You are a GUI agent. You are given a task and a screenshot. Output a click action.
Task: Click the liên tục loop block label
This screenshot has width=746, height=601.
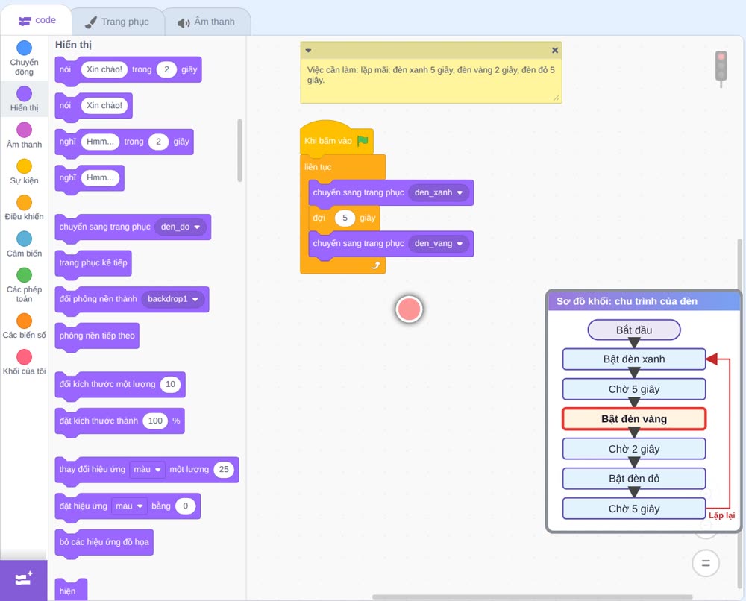pyautogui.click(x=318, y=167)
